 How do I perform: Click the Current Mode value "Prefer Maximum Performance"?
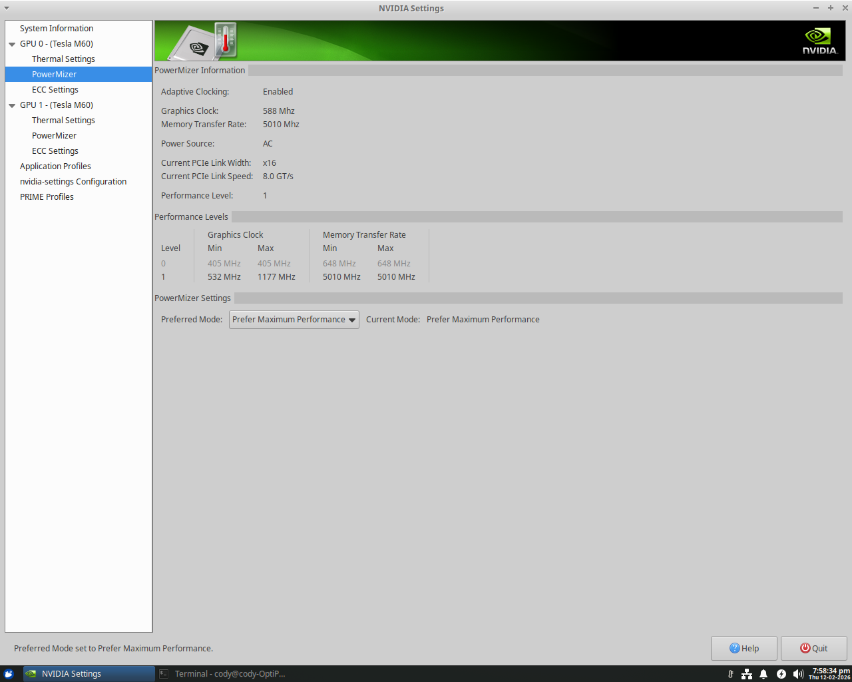pyautogui.click(x=483, y=320)
